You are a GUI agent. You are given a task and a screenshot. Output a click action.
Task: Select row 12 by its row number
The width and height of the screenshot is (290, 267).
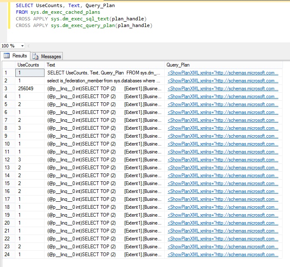tap(6, 160)
